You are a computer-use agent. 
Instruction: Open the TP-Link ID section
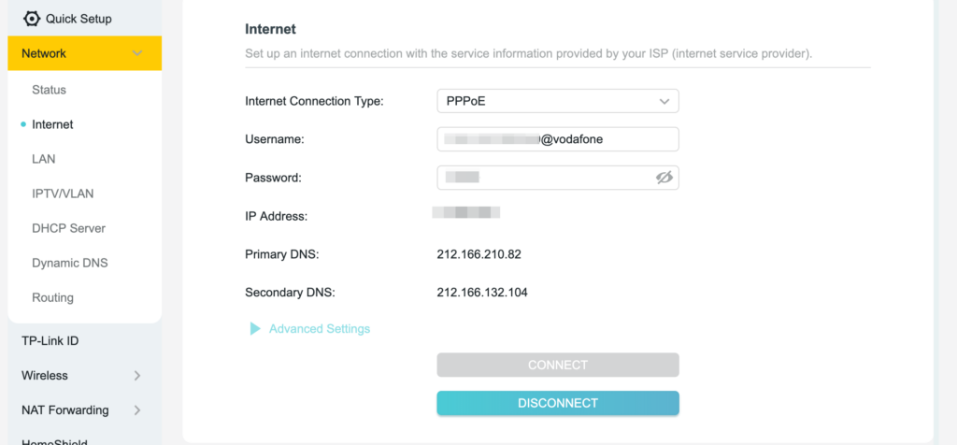tap(50, 341)
